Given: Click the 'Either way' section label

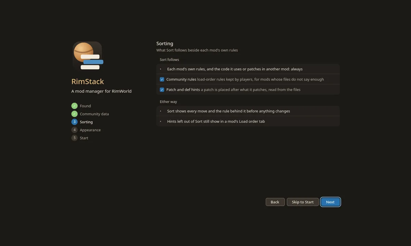Looking at the screenshot, I should click(168, 102).
